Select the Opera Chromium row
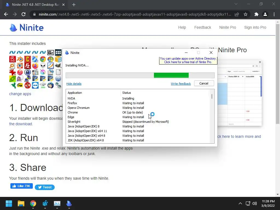 pos(138,108)
